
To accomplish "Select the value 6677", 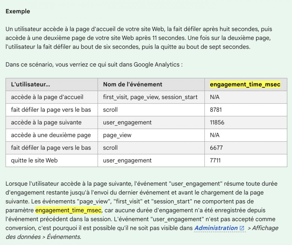I will (216, 148).
